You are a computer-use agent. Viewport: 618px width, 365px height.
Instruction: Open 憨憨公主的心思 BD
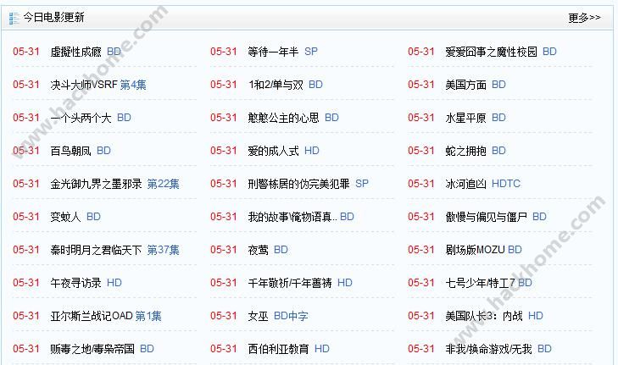tap(293, 118)
